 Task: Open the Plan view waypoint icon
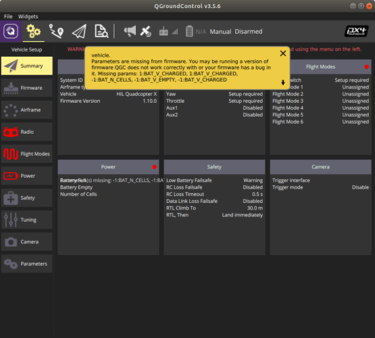(56, 31)
